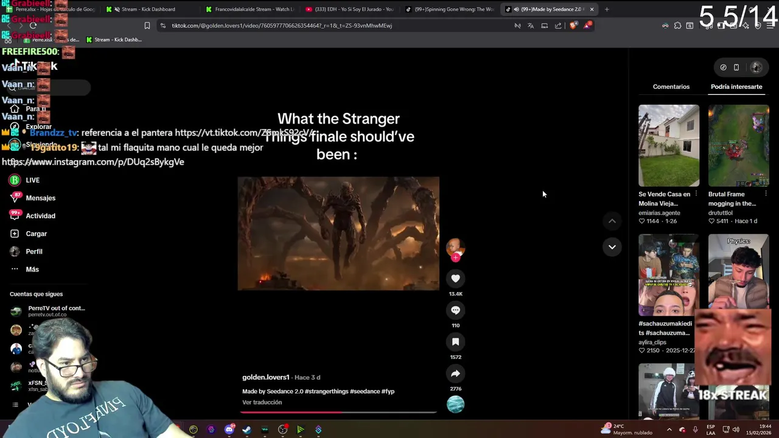This screenshot has width=779, height=438.
Task: Click the phone app icon in TikTok header
Action: [736, 68]
